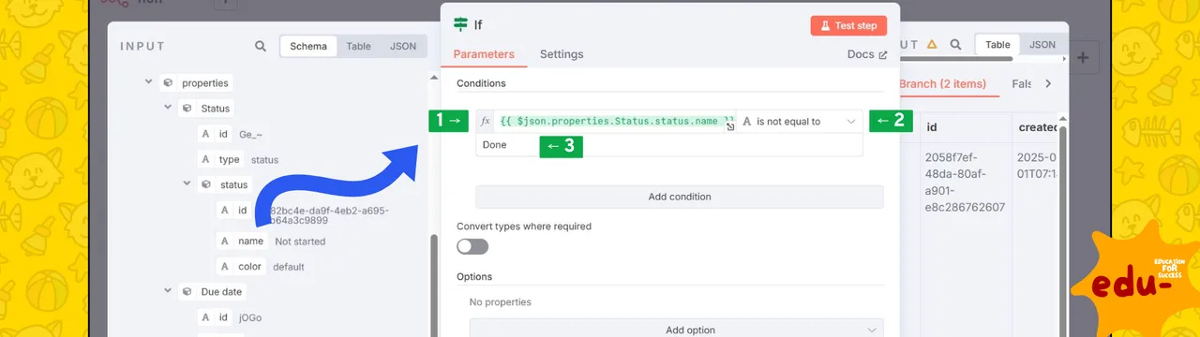Click the OUTPUT panel search icon

pos(955,44)
